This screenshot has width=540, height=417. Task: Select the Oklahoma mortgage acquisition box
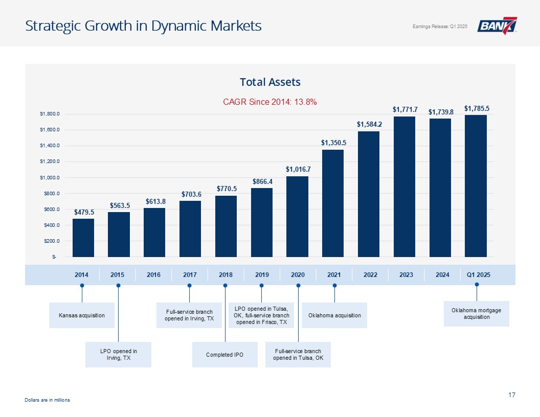point(476,314)
